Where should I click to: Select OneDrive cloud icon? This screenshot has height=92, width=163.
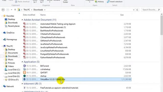(x=4, y=33)
